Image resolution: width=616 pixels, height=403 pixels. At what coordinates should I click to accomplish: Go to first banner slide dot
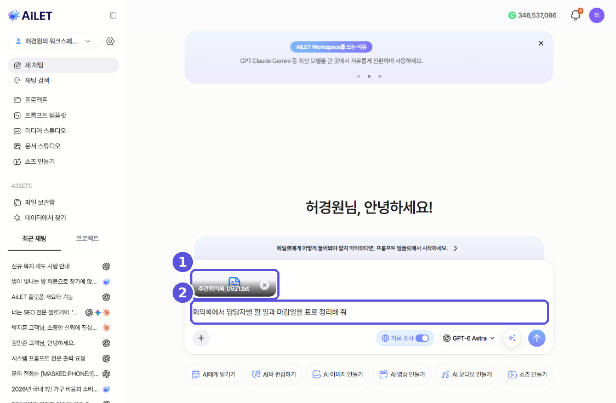[x=358, y=76]
